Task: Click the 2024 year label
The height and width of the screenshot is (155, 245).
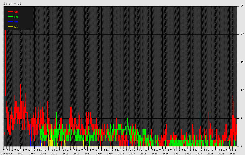Action: 210,154
